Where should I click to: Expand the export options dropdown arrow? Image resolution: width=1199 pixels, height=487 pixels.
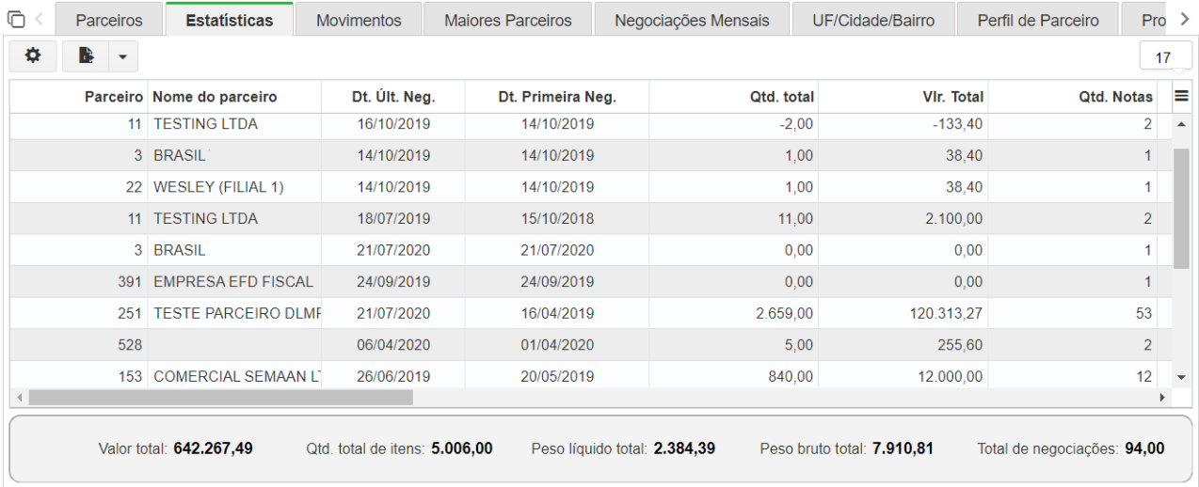coord(123,57)
